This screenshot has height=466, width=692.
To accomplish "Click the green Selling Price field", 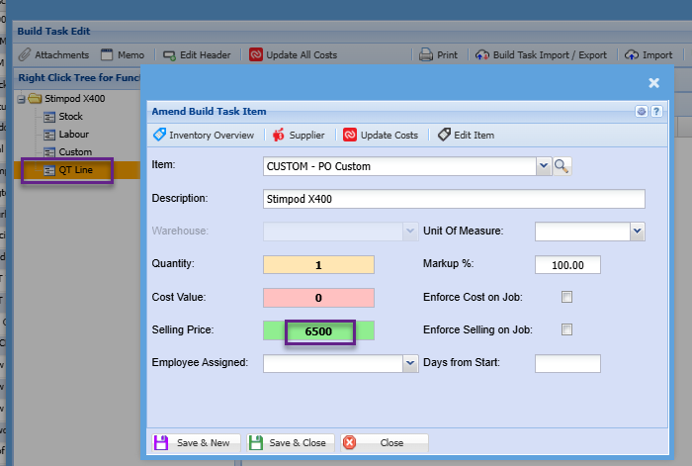I will (x=318, y=330).
